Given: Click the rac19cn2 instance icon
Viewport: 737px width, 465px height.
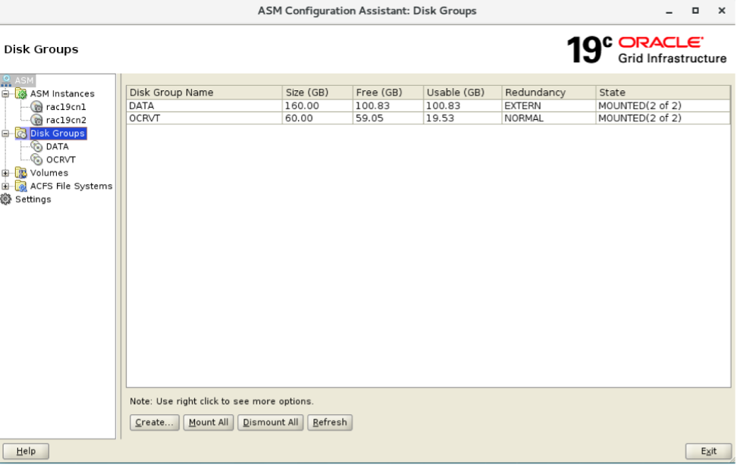Looking at the screenshot, I should point(36,120).
